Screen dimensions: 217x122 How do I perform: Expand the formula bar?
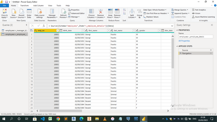click(172, 26)
